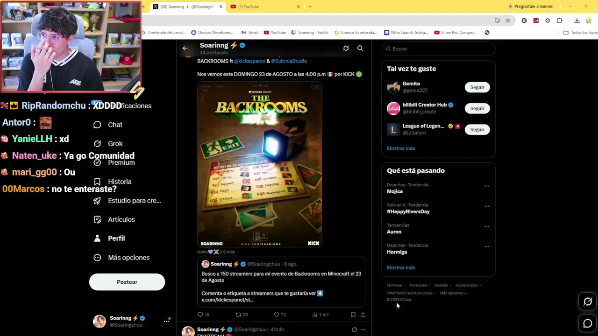Close the YouTube tab
The height and width of the screenshot is (336, 598).
298,7
